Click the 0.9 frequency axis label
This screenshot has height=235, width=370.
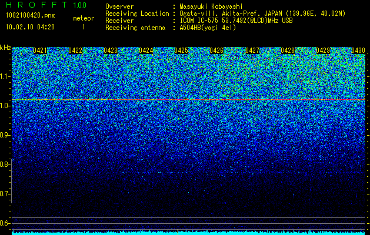[x=4, y=135]
